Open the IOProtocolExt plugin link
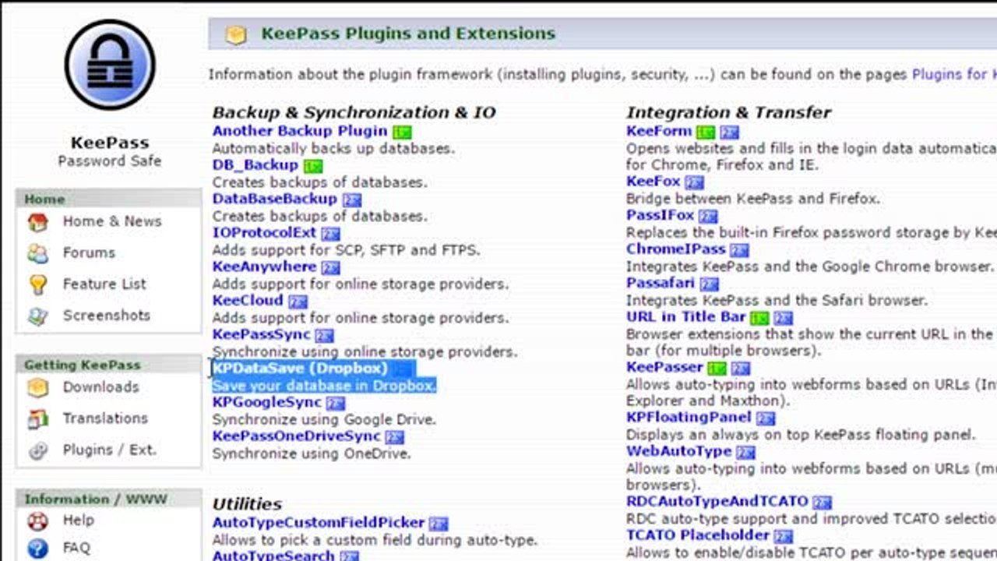997x561 pixels. [x=265, y=232]
